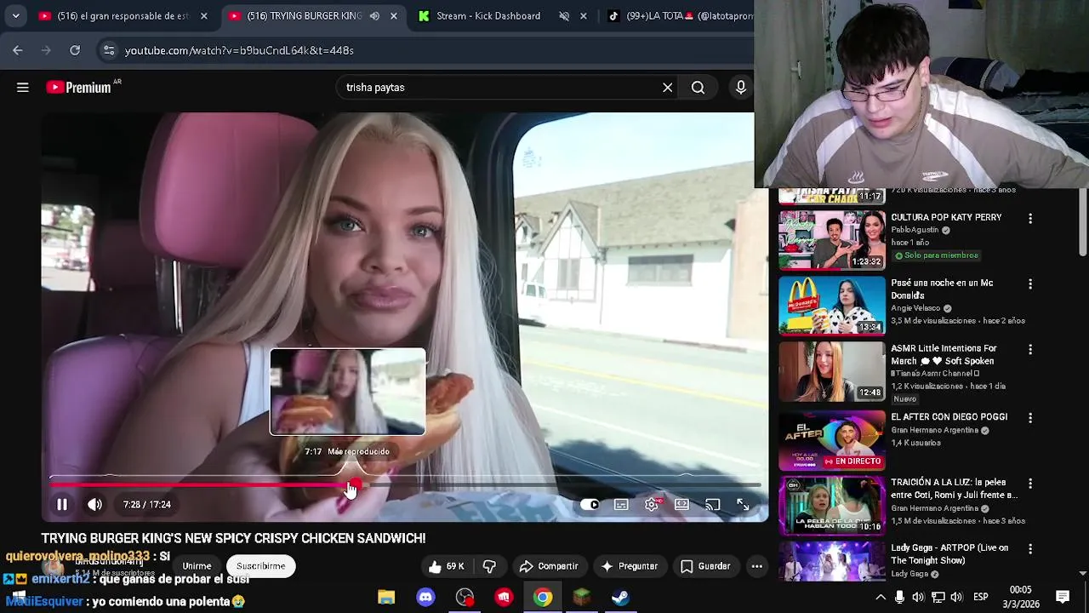Seek in the red video progress bar
The height and width of the screenshot is (613, 1089).
coord(406,485)
